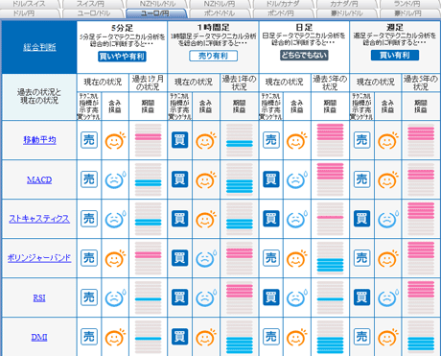Open the ドル/カナダ tab
441x356 pixels.
283,4
